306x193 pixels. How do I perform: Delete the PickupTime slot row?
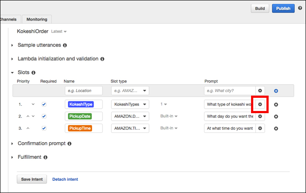(x=276, y=128)
